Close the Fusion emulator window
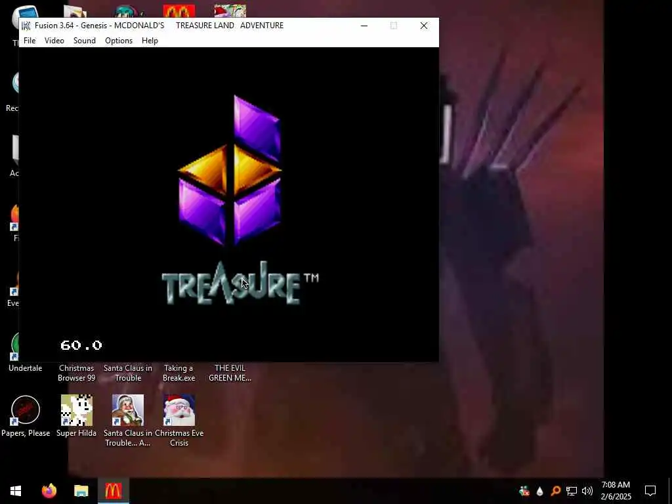Viewport: 672px width, 504px height. (424, 26)
